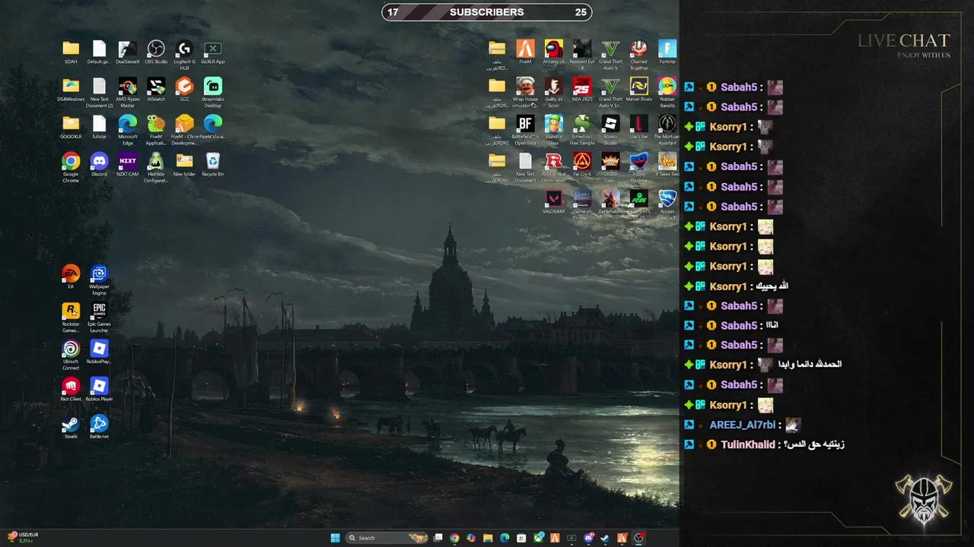The height and width of the screenshot is (547, 974).
Task: Select the NZXT CAM desktop icon
Action: pyautogui.click(x=128, y=165)
